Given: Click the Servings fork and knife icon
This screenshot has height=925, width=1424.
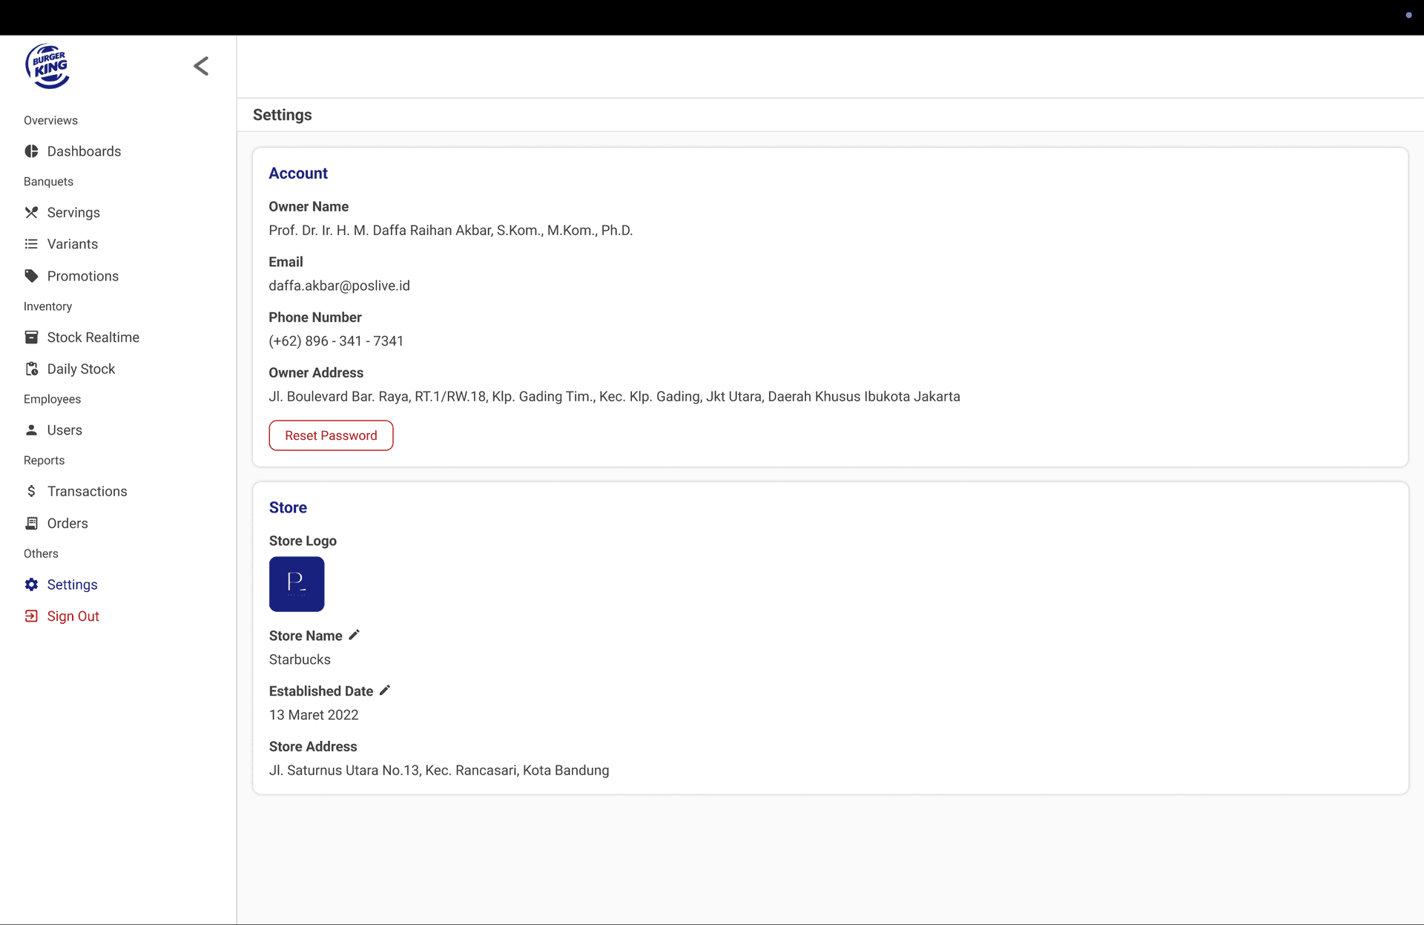Looking at the screenshot, I should pos(31,213).
